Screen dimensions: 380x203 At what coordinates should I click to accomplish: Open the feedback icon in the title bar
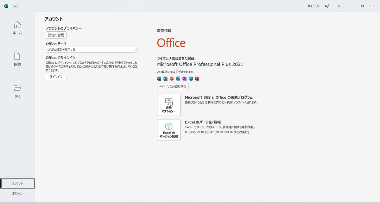coord(327,6)
